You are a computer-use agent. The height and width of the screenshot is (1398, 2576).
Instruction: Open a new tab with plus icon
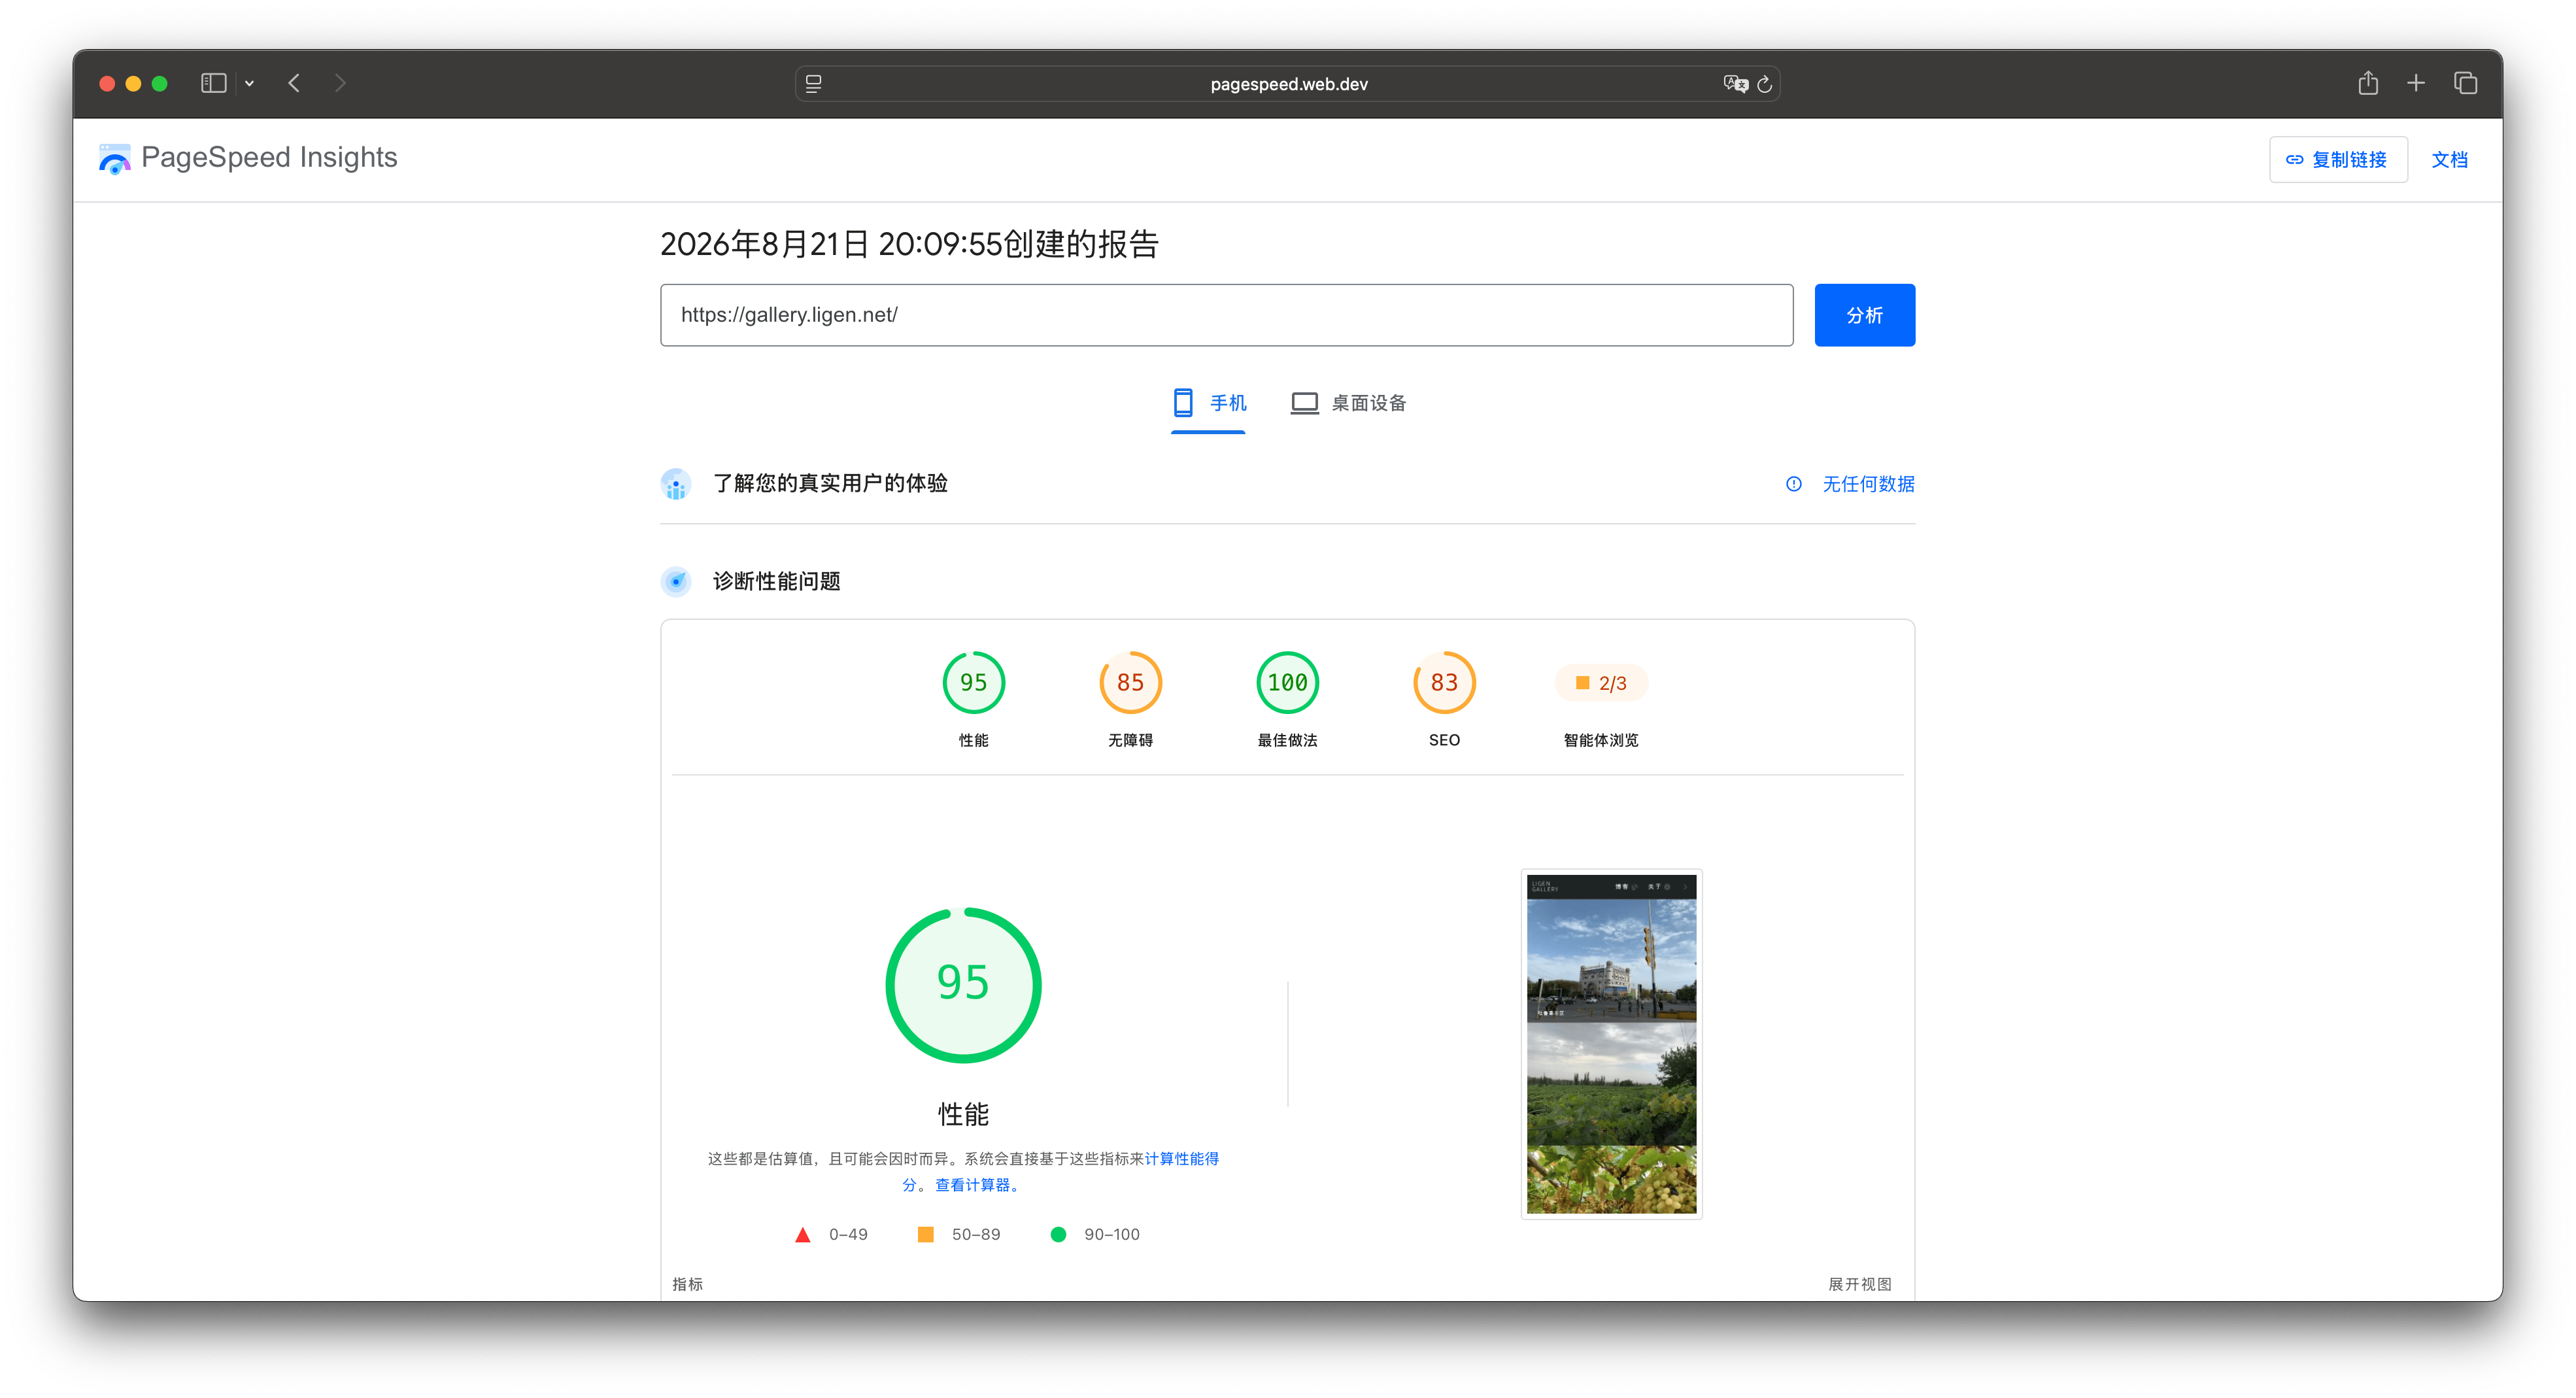point(2416,83)
